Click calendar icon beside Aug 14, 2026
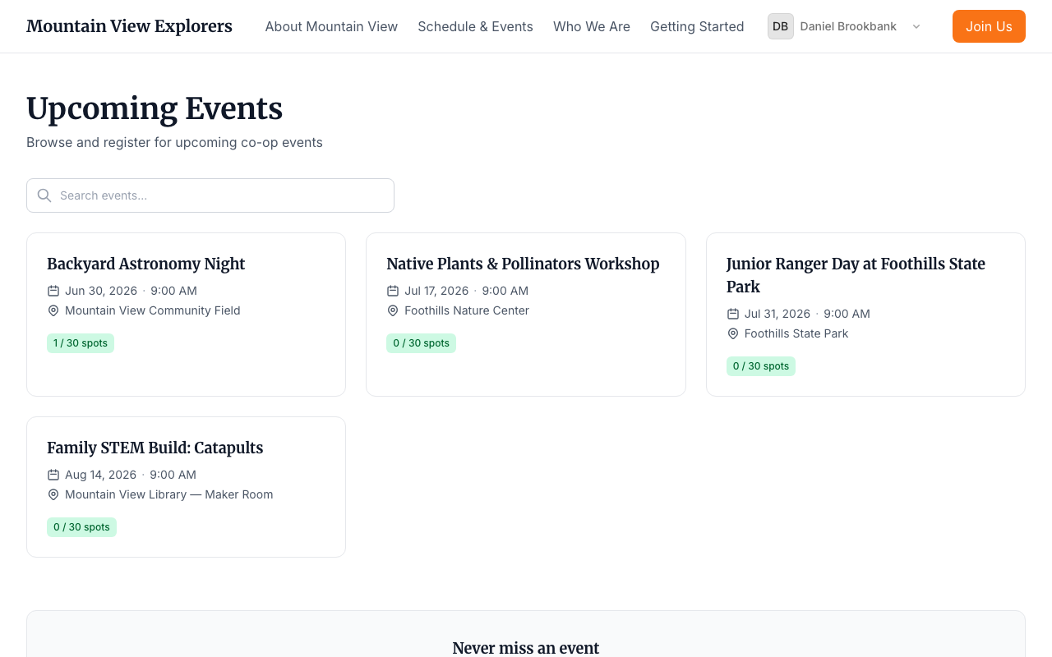The image size is (1052, 657). pos(53,475)
